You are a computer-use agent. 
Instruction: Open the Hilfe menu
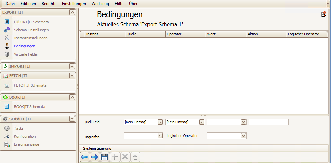119,4
